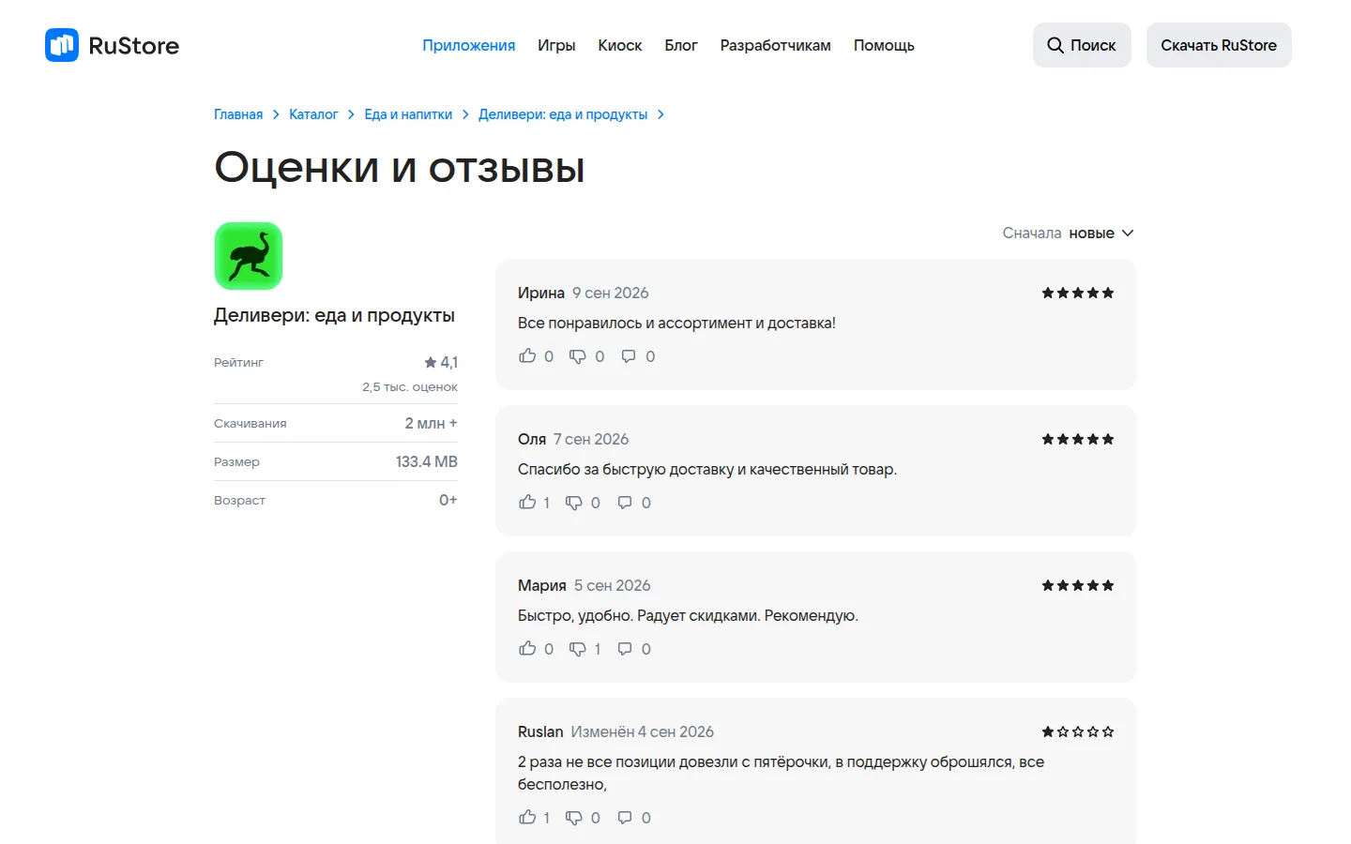Click the Деливери ostrich app icon
This screenshot has width=1351, height=844.
coord(249,256)
